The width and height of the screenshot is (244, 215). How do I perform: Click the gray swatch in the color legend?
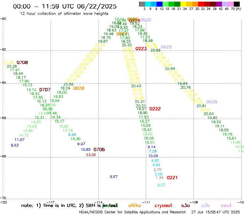[x=142, y=4]
